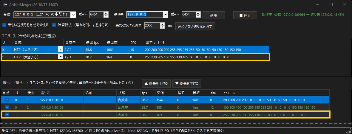Viewport: 352px width, 134px height.
Task: Click the destination port field 6454
Action: point(188,15)
